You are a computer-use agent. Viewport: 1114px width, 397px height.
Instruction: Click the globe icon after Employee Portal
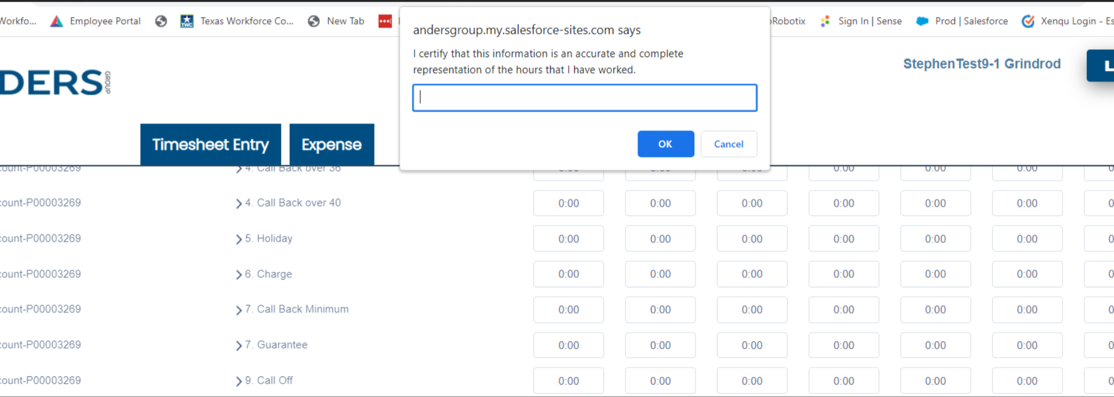click(161, 21)
